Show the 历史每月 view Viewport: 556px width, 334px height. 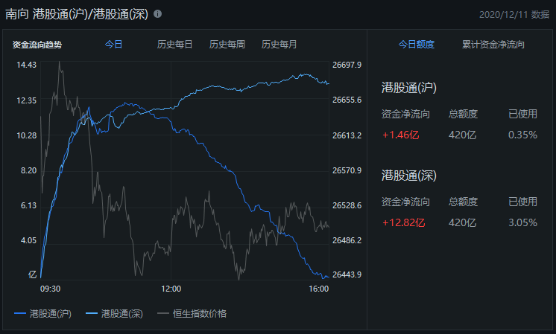pos(279,45)
